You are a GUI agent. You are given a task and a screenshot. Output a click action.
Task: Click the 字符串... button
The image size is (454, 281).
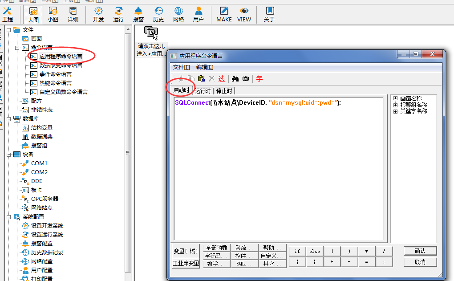(217, 256)
